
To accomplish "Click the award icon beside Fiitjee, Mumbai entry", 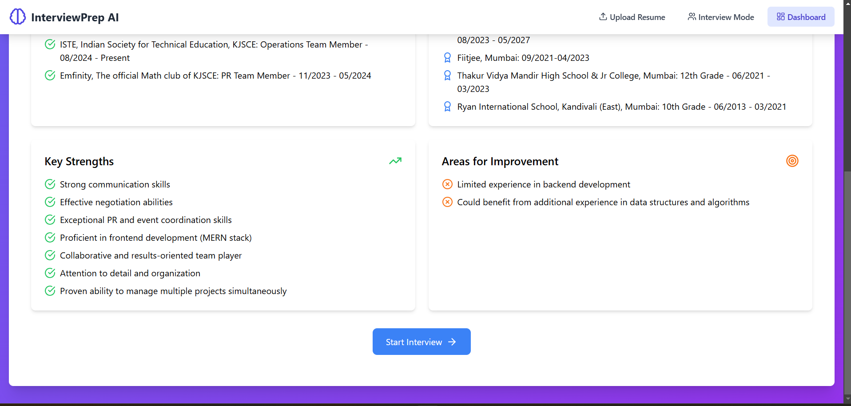I will tap(447, 57).
